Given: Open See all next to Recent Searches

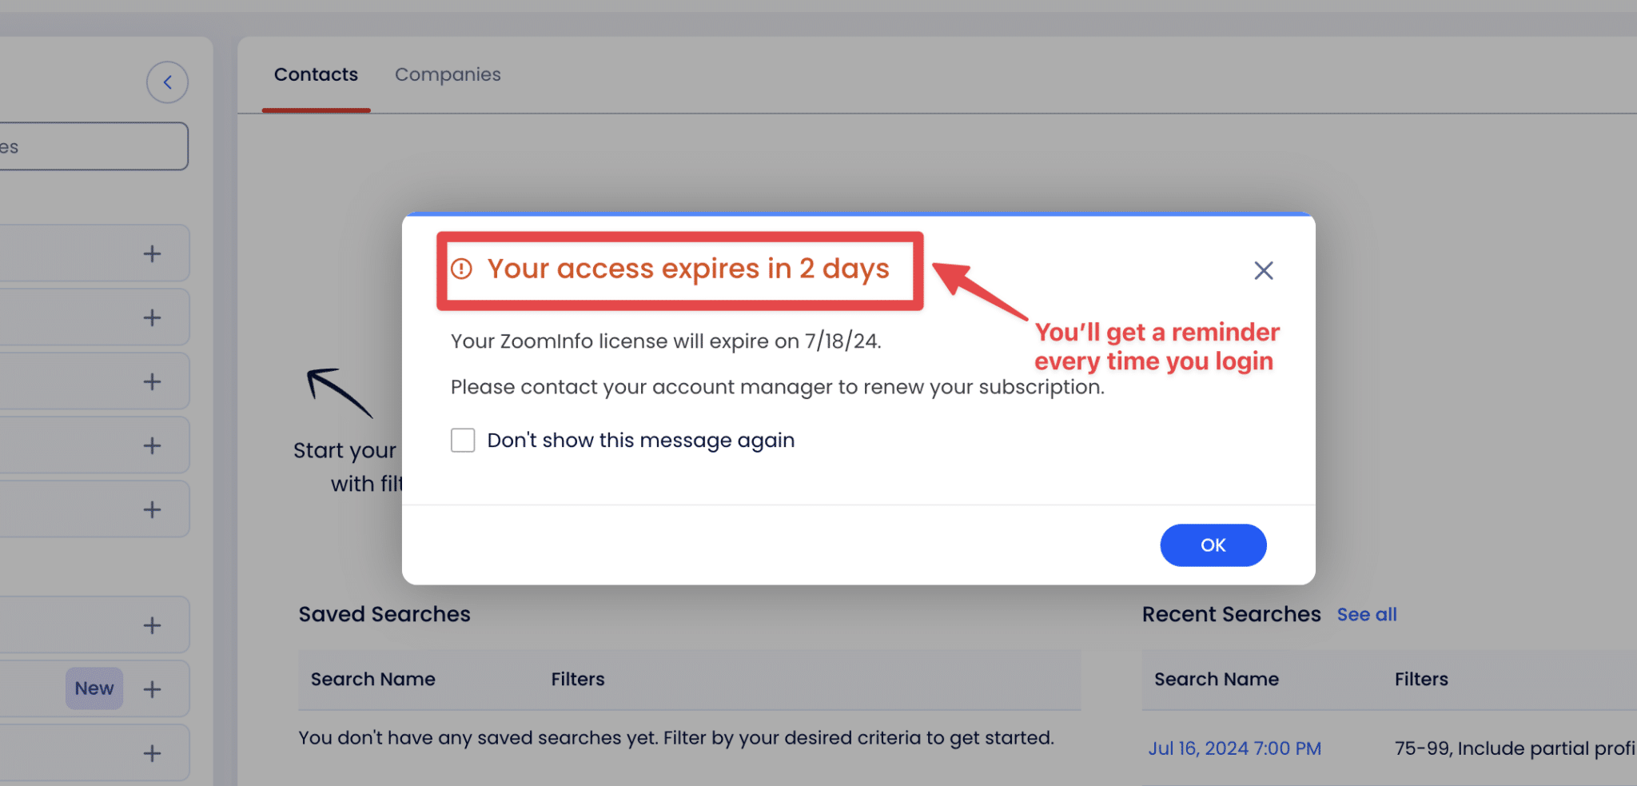Looking at the screenshot, I should coord(1367,614).
